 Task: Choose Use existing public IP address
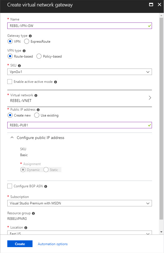tap(37, 115)
